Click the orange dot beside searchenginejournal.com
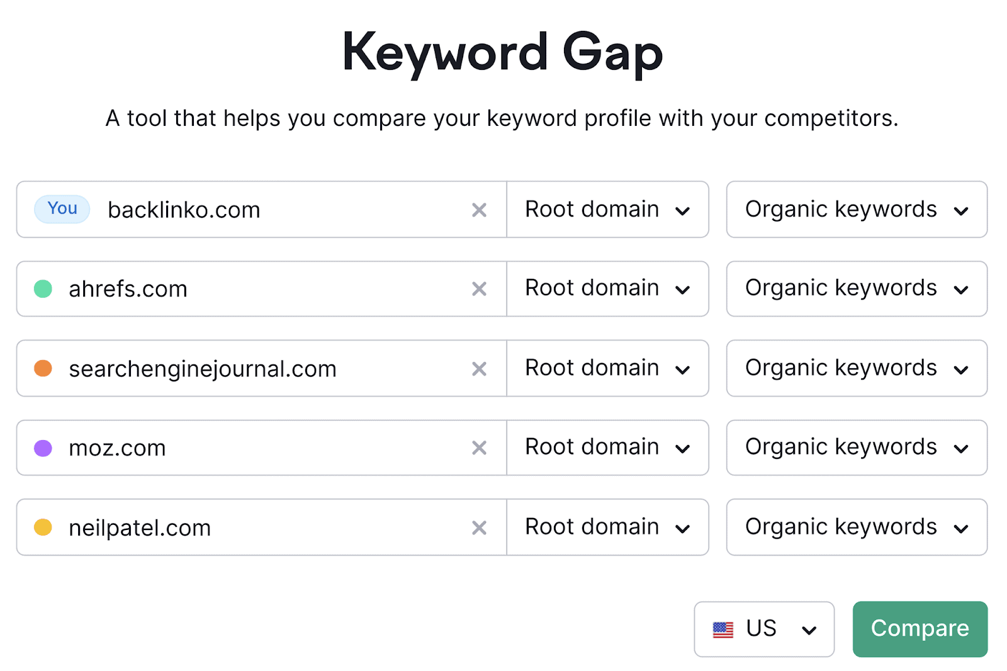 point(43,368)
